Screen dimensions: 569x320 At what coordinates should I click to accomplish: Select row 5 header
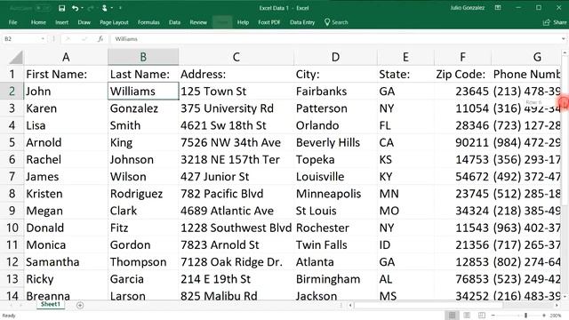(x=12, y=142)
